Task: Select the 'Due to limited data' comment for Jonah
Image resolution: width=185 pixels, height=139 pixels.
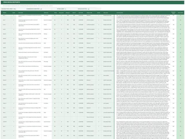Action: coord(143,123)
